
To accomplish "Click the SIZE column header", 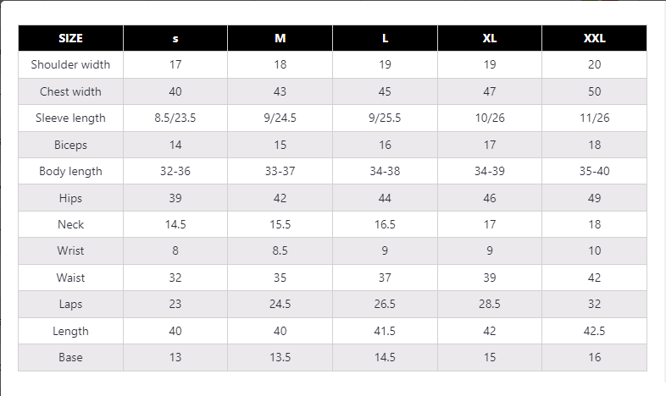I will click(70, 38).
